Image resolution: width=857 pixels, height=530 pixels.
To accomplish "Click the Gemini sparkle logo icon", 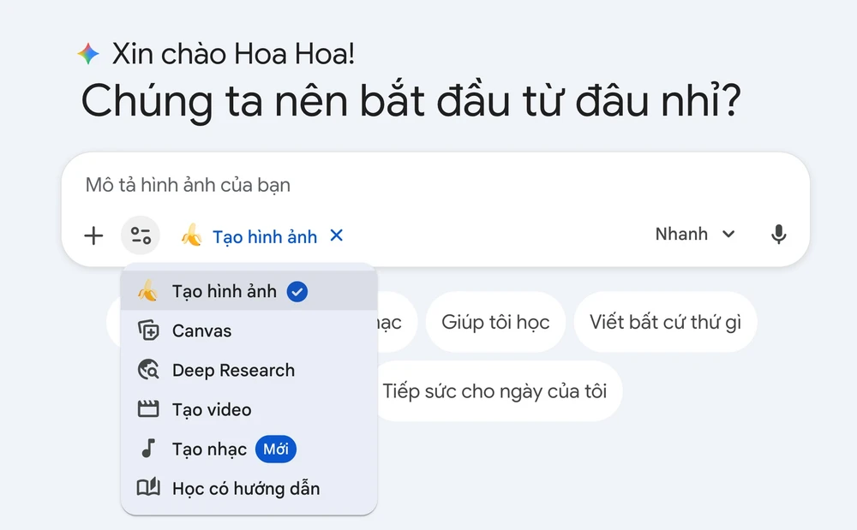I will 91,53.
